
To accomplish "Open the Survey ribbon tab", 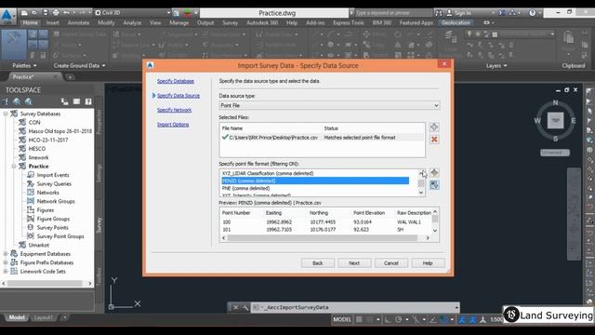I will pos(230,22).
